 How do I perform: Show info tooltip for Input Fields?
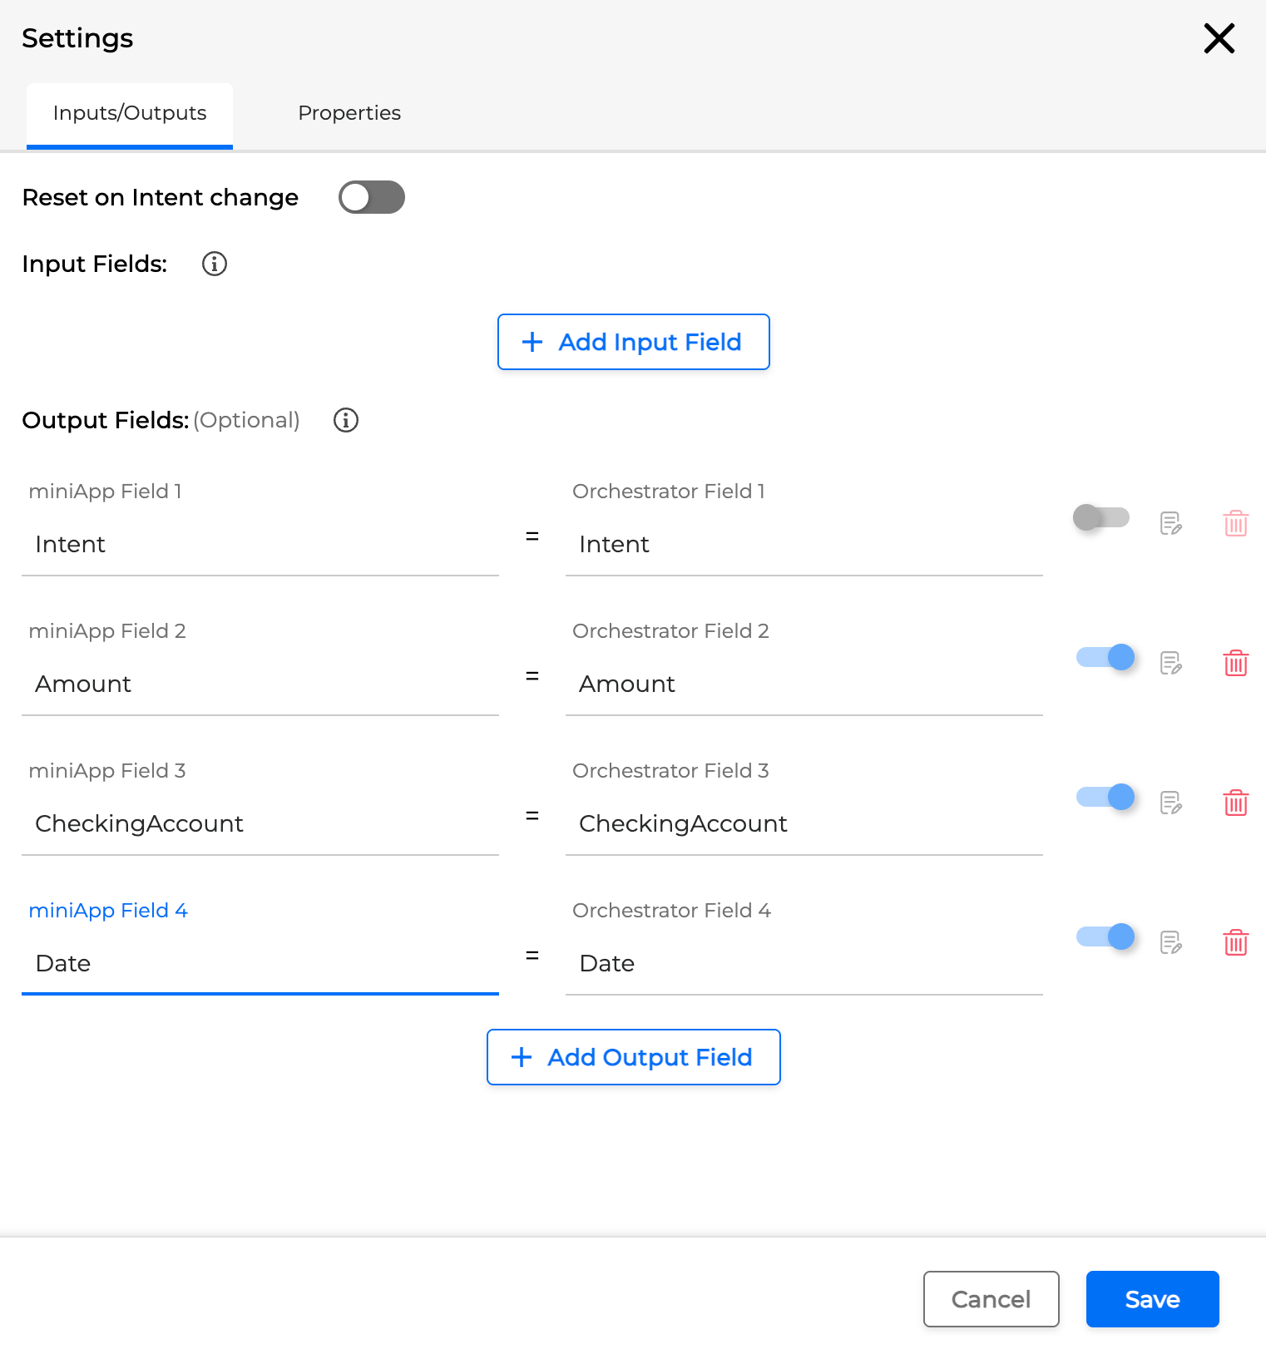(215, 264)
